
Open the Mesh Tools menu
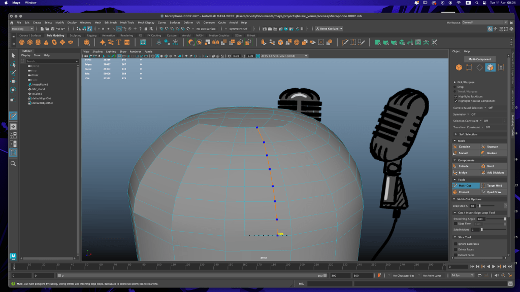[127, 23]
